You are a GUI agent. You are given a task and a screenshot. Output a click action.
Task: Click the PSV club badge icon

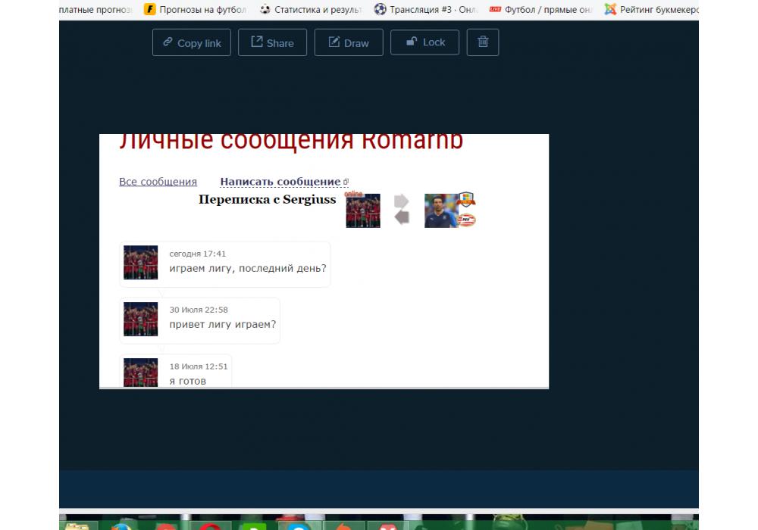[466, 220]
